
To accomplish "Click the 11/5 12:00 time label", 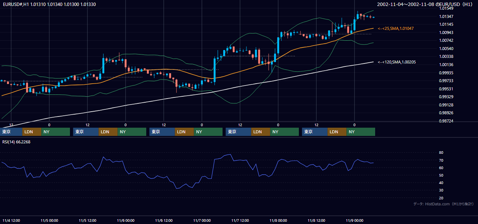I will click(88, 220).
